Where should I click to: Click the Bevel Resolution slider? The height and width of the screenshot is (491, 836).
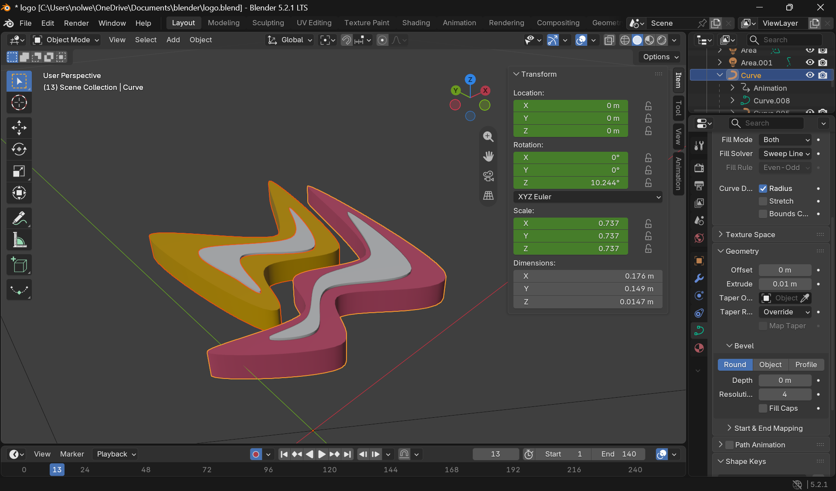(785, 394)
